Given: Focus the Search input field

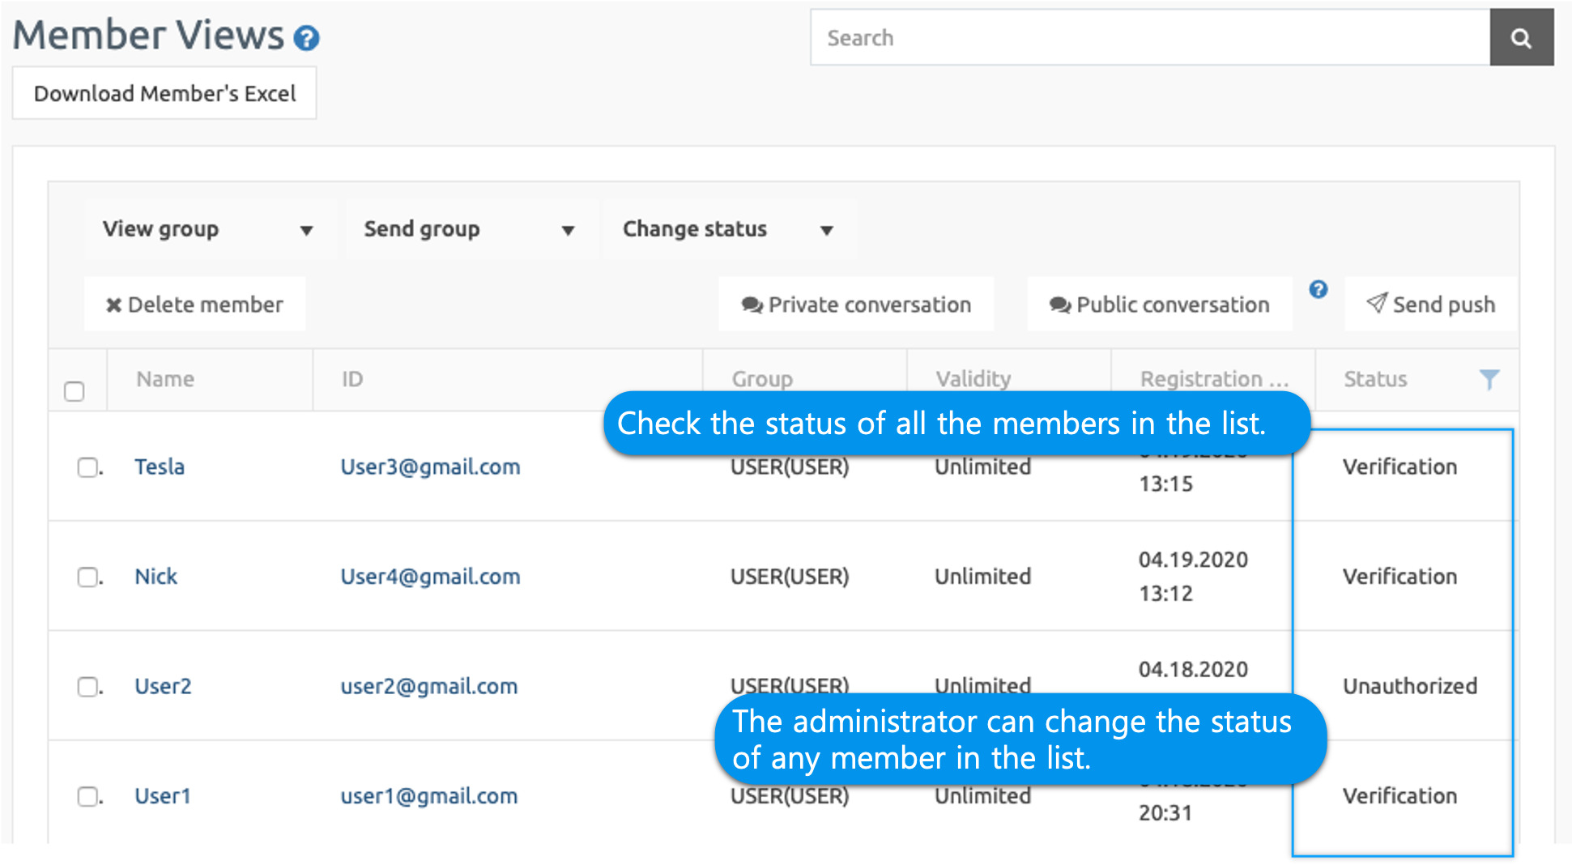Looking at the screenshot, I should click(1150, 38).
